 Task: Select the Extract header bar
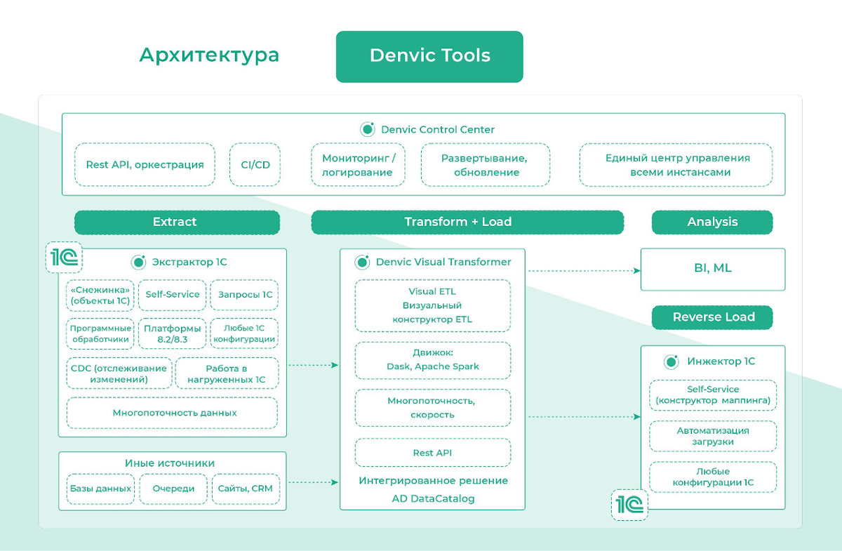pos(177,222)
